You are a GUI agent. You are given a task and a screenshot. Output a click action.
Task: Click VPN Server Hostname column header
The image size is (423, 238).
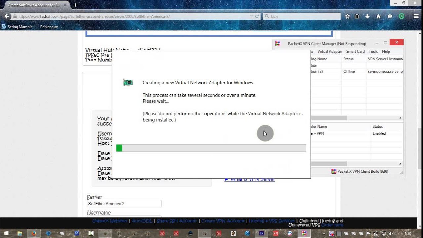(385, 59)
